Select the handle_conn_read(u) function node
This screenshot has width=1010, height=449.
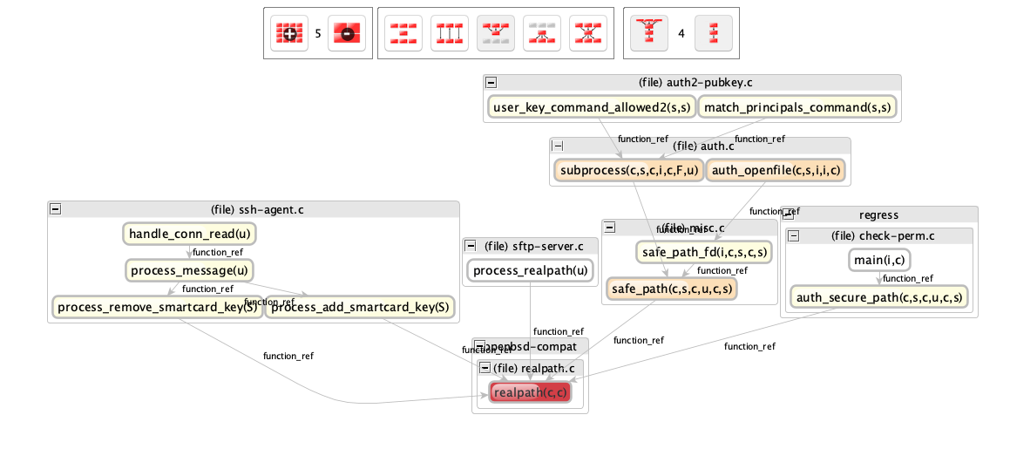click(190, 234)
